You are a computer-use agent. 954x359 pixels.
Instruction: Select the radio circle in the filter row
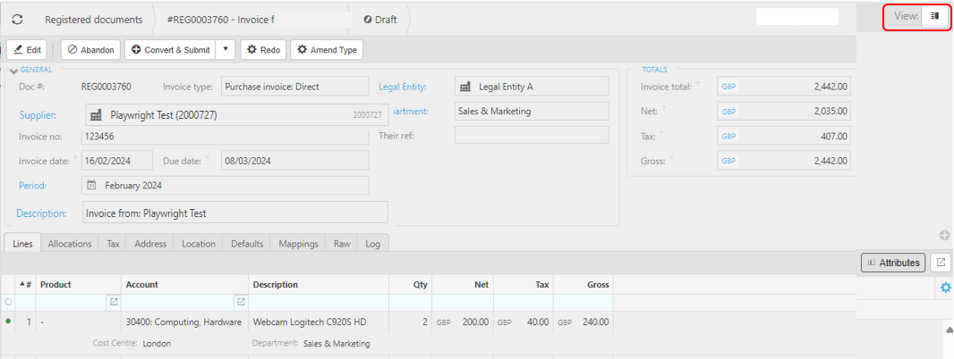(9, 303)
